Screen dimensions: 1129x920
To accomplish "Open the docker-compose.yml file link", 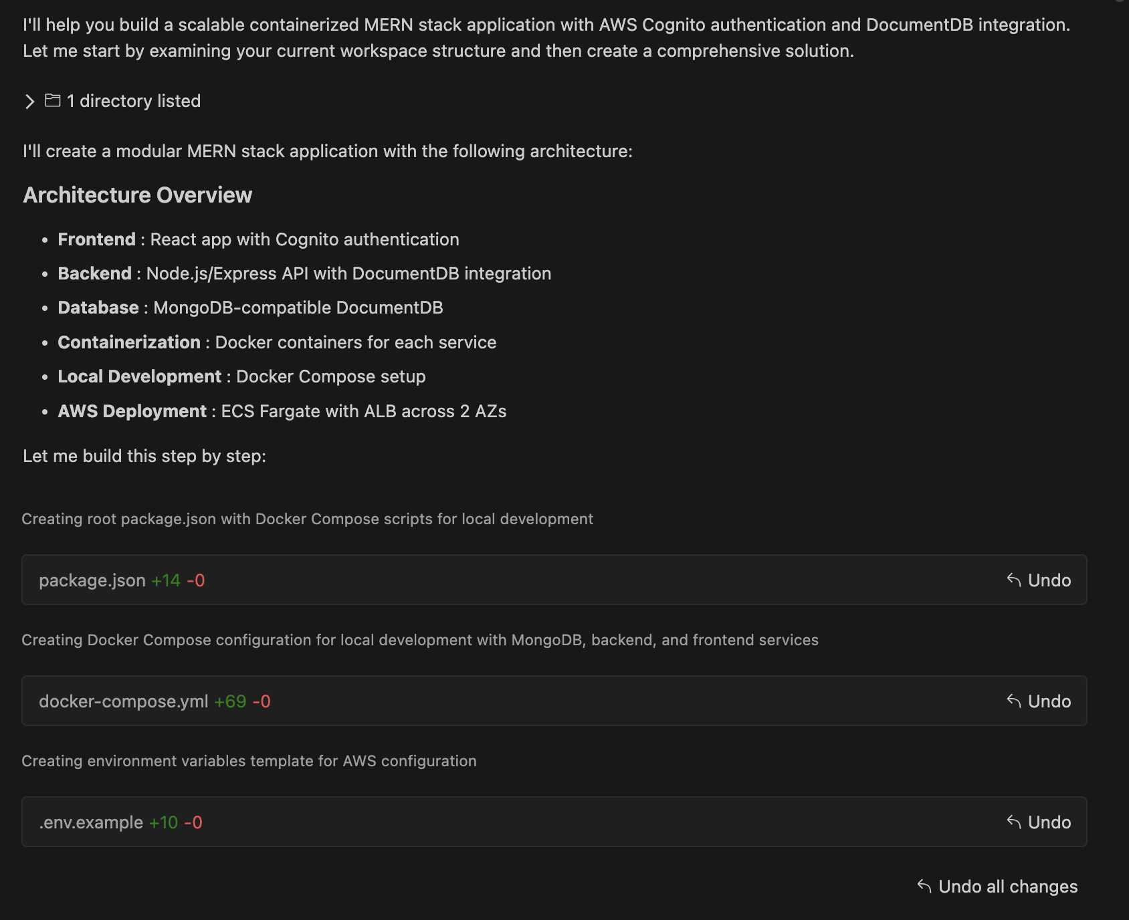I will (124, 701).
